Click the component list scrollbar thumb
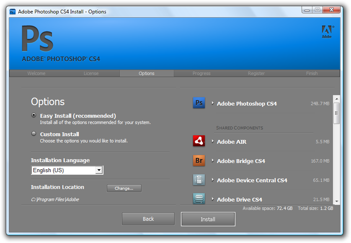Image resolution: width=351 pixels, height=243 pixels. pos(336,113)
